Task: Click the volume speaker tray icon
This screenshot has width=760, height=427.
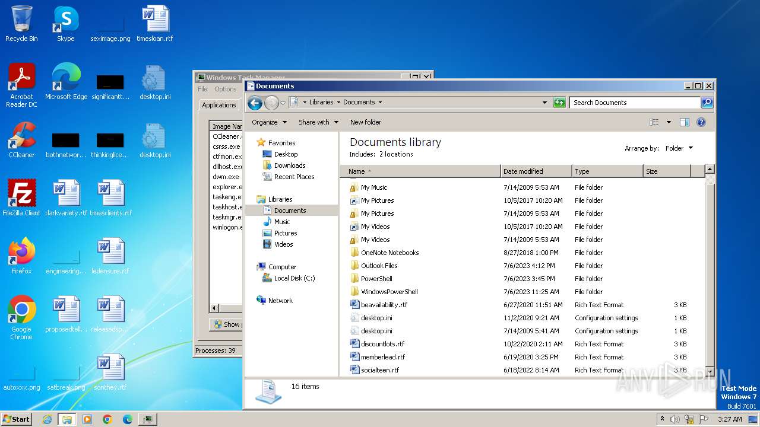Action: click(675, 419)
